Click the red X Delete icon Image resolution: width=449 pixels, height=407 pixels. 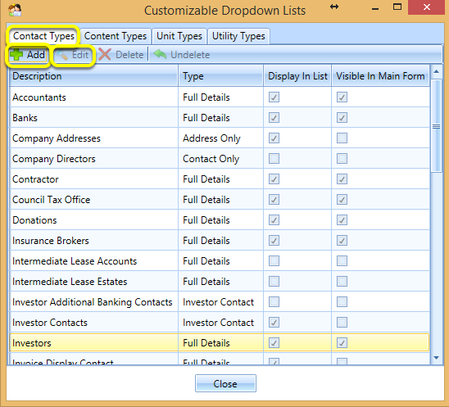pyautogui.click(x=105, y=54)
